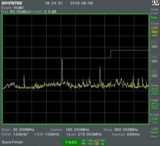Click the C&W trace mode label

pyautogui.click(x=155, y=28)
